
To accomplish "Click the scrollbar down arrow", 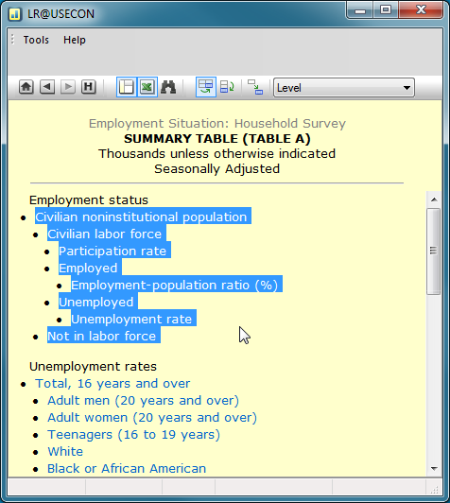I will pos(434,469).
